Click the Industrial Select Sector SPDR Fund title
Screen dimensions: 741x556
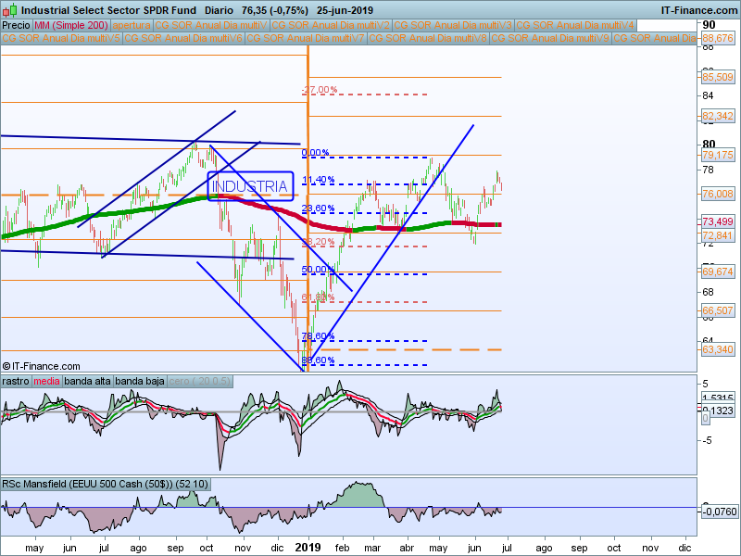point(108,10)
